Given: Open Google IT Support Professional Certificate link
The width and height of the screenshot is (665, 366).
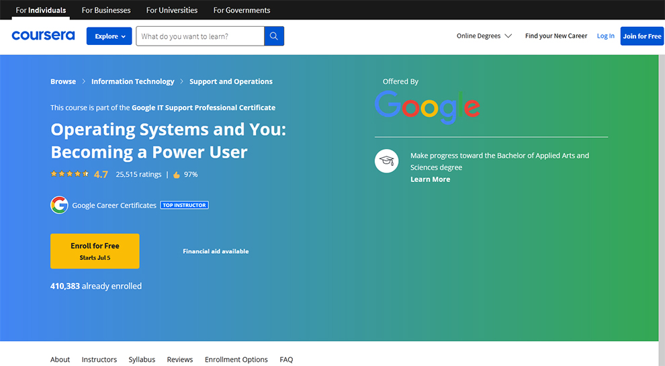Looking at the screenshot, I should tap(204, 107).
